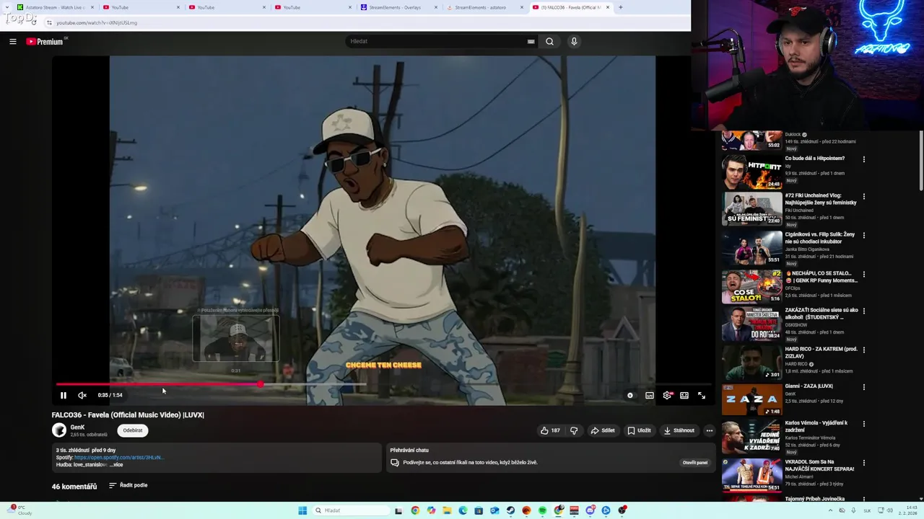Click Windows taskbar search box

[349, 510]
